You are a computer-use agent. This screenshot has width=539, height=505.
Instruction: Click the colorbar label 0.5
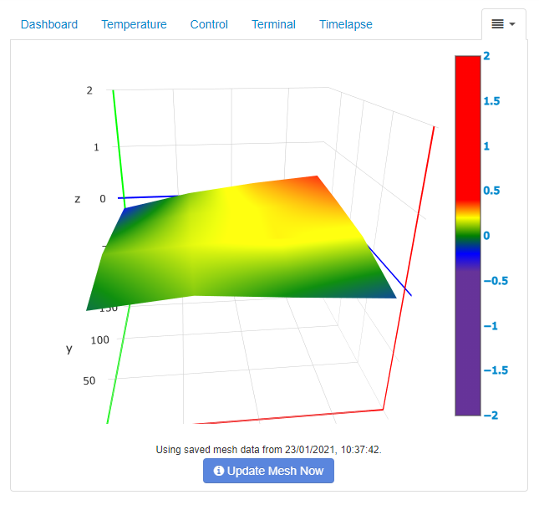(x=491, y=191)
